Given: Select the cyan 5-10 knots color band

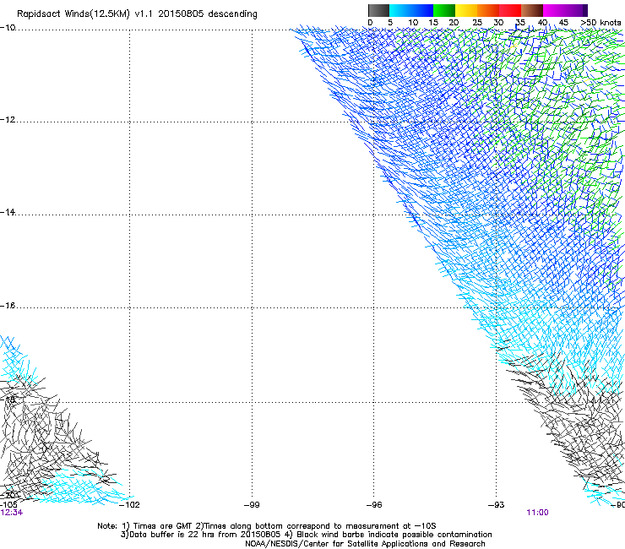Looking at the screenshot, I should (400, 10).
